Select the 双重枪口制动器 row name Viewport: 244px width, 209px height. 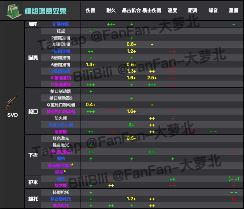tap(61, 105)
